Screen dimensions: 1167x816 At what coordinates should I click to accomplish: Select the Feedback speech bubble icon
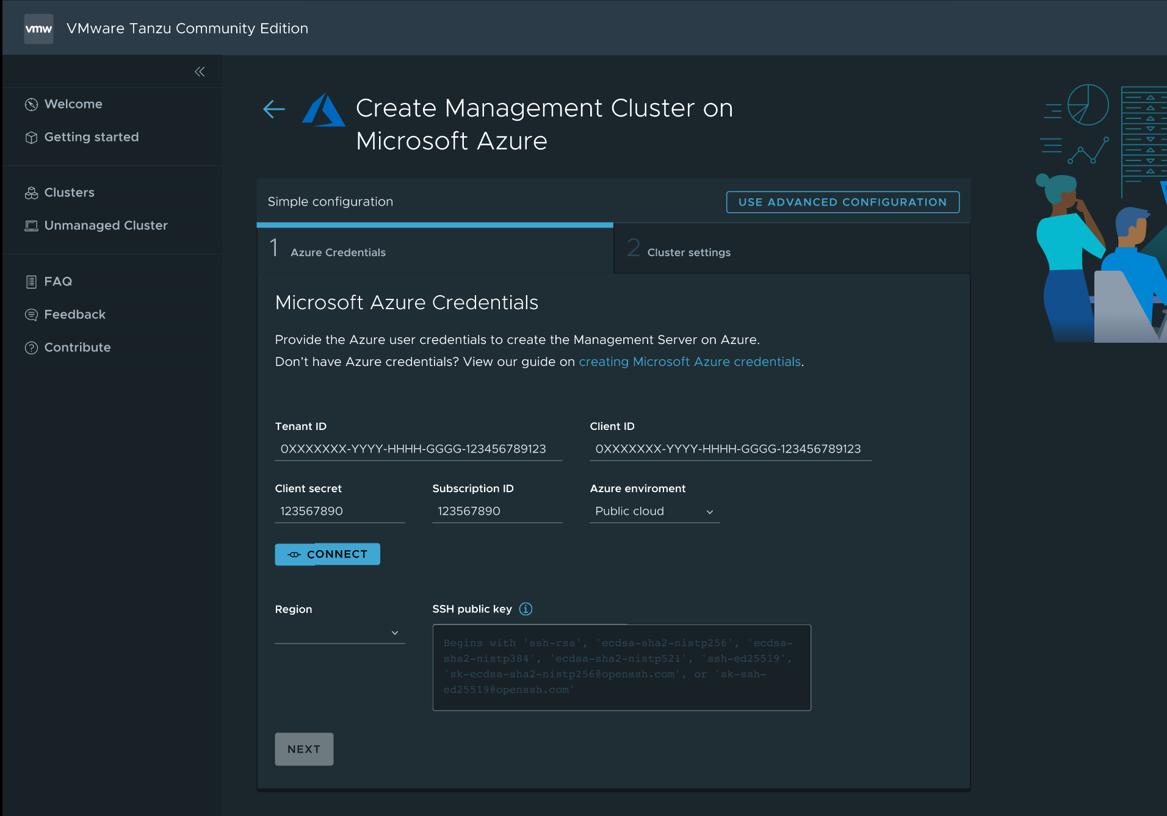pyautogui.click(x=31, y=314)
